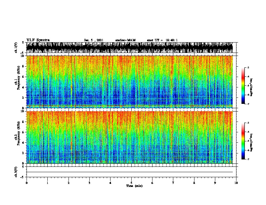Screen dimensions: 266x205
Task: Click the time axis tick label "1"
Action: 47,183
